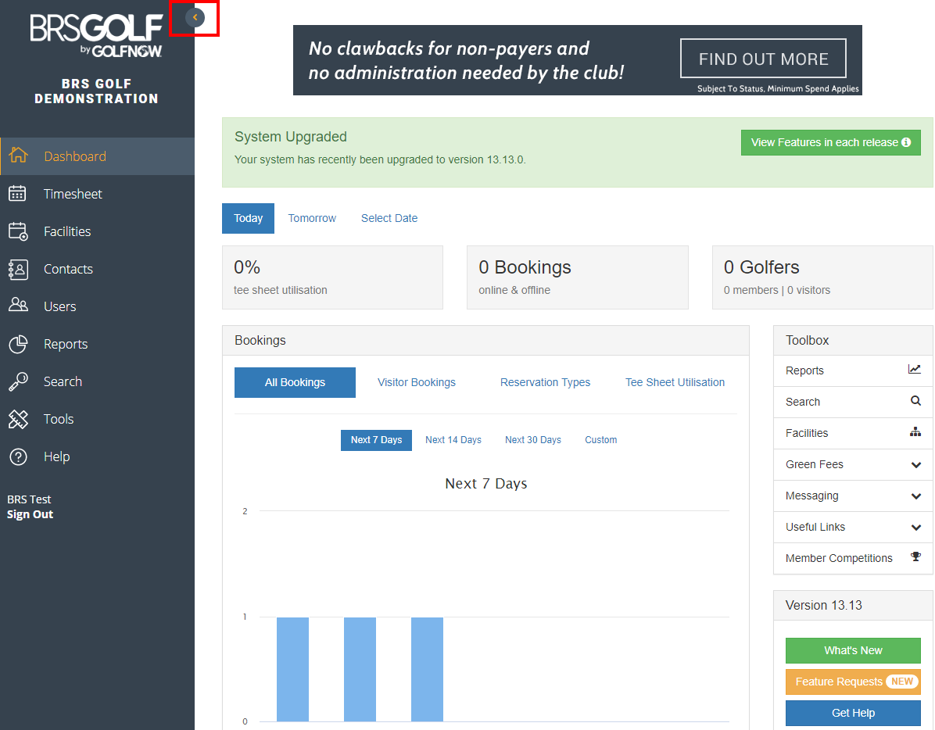
Task: Select the Today tab
Action: (248, 218)
